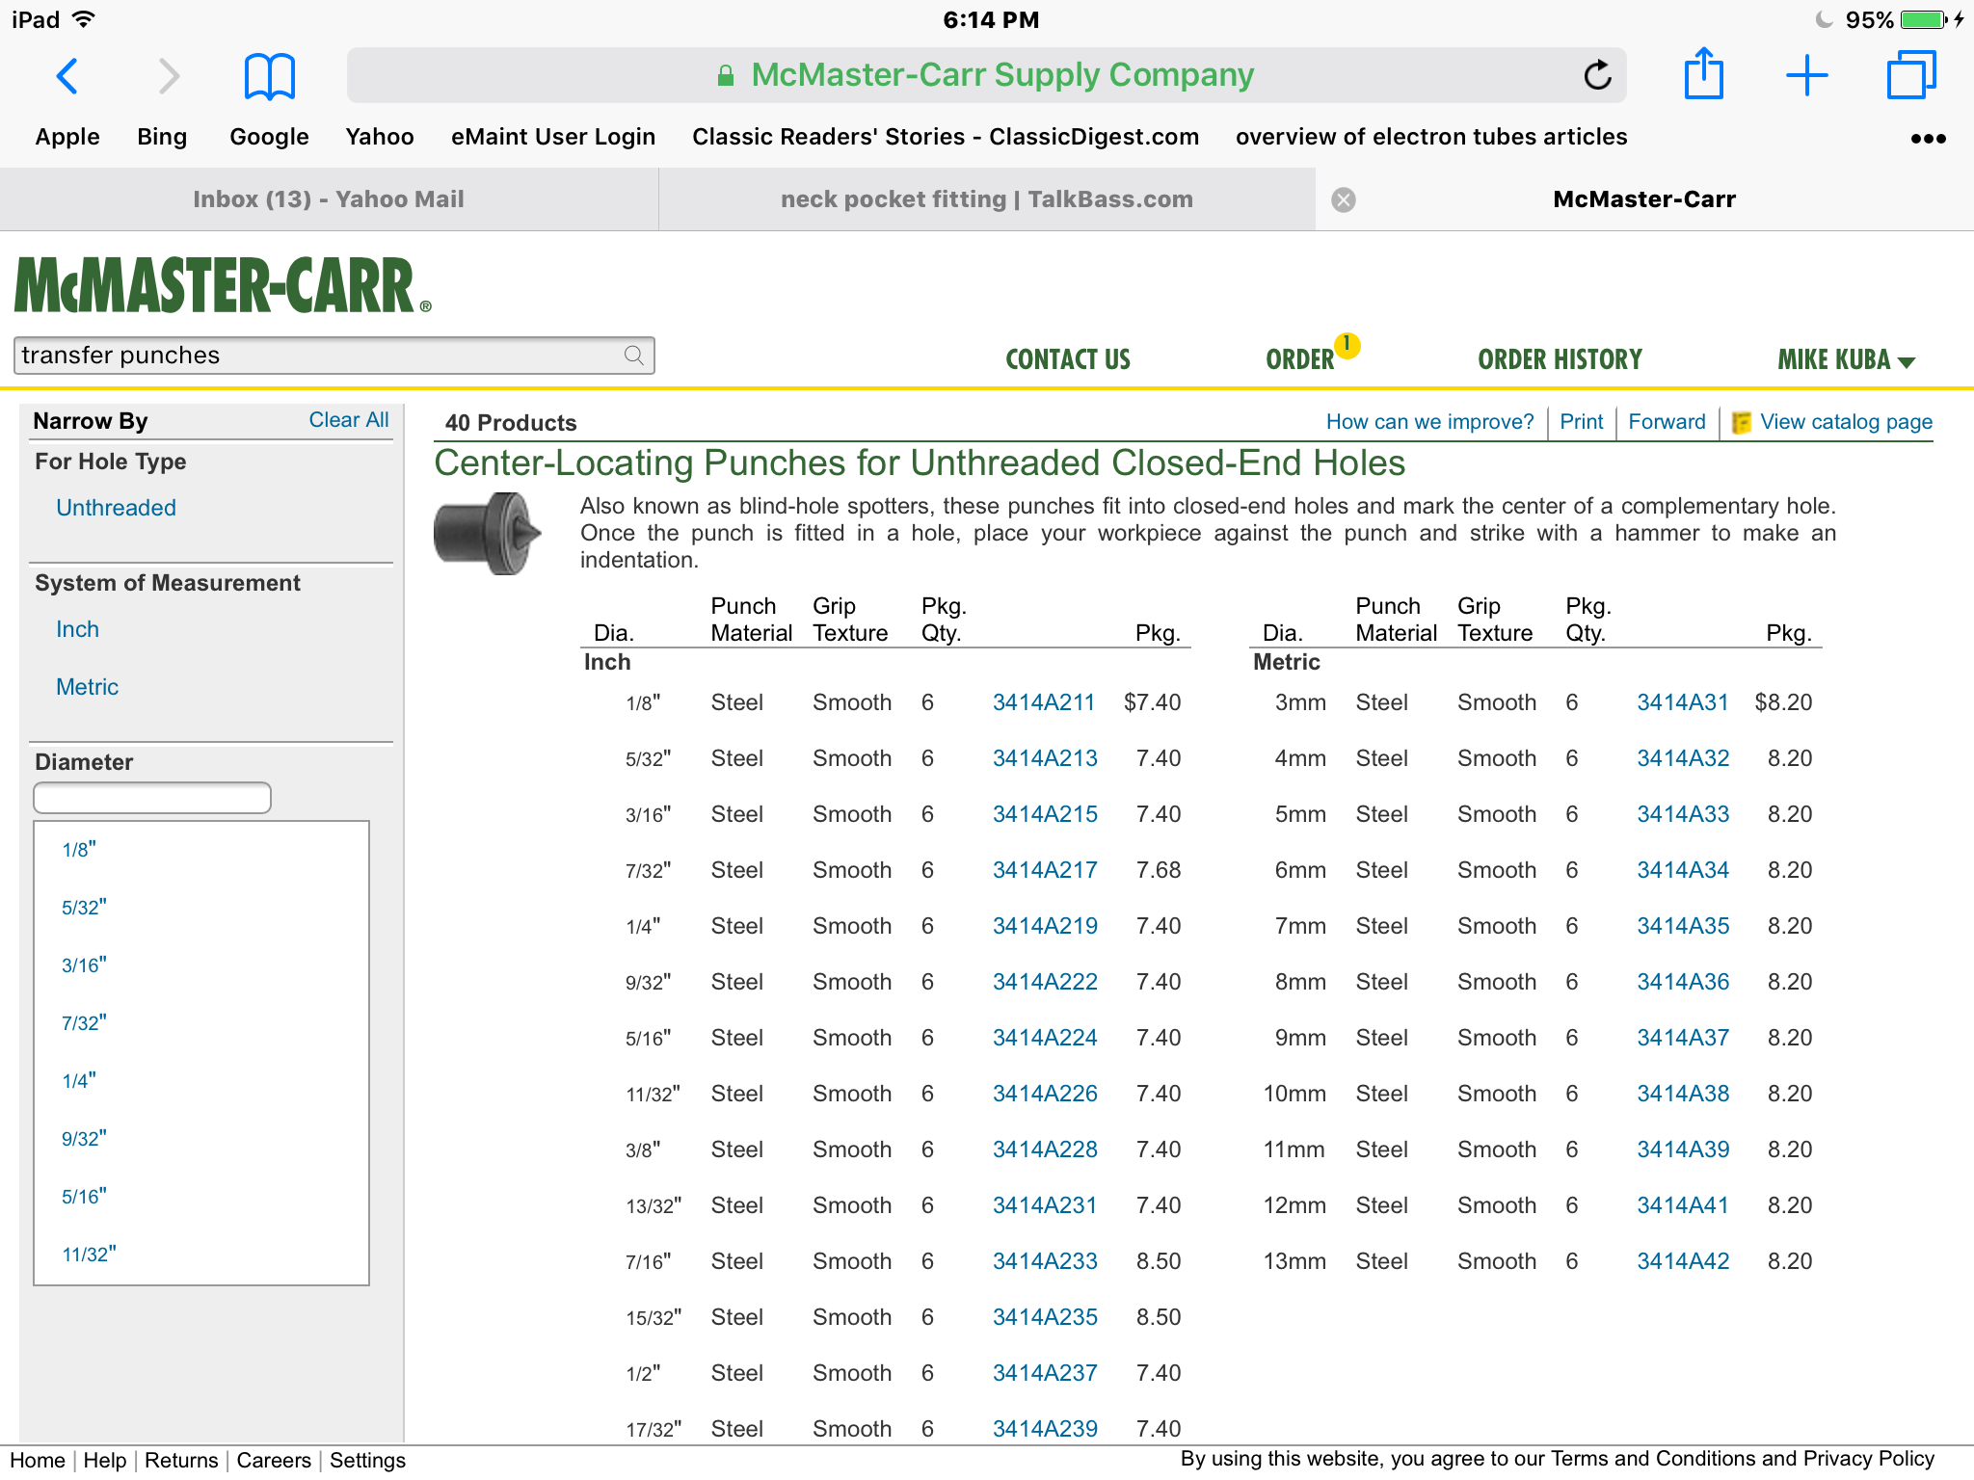Show all tabs overview icon
The width and height of the screenshot is (1974, 1480).
click(x=1910, y=74)
